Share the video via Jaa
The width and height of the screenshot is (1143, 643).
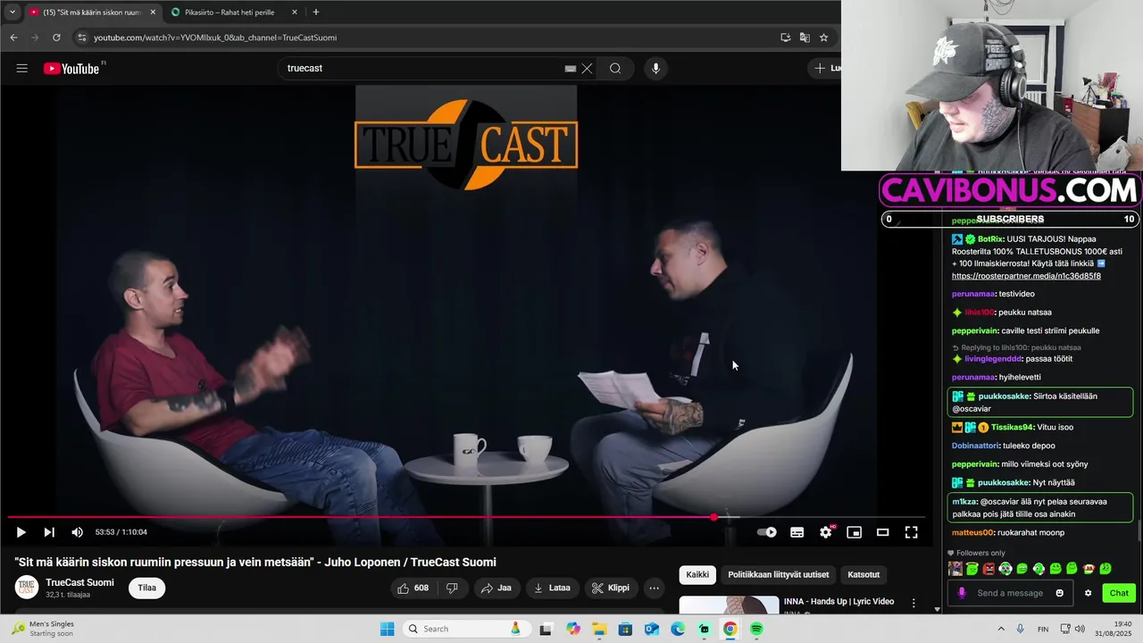[496, 588]
